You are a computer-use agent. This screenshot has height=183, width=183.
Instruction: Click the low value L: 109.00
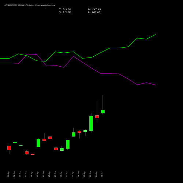94,12
